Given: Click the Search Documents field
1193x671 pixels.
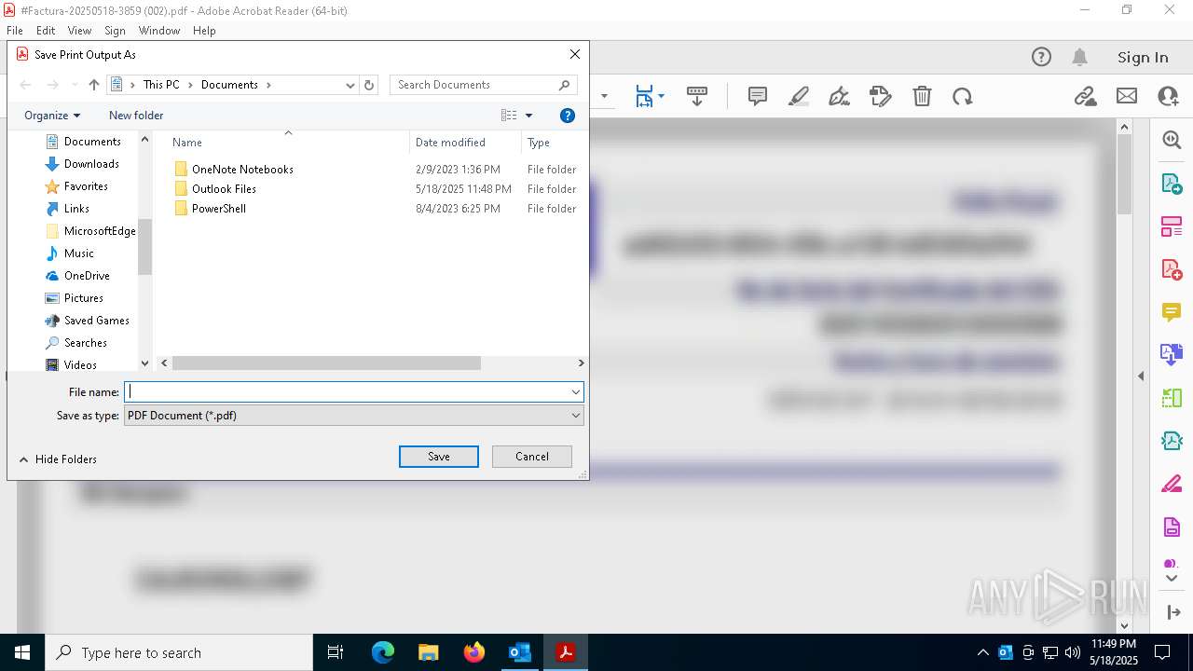Looking at the screenshot, I should 484,85.
